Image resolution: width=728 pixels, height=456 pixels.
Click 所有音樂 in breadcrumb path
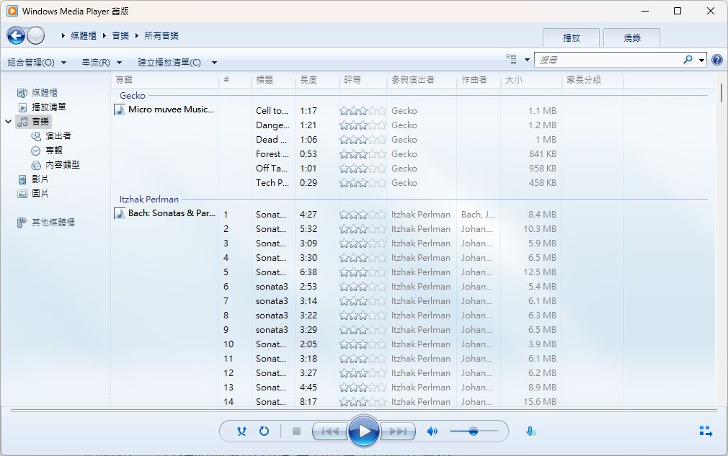pos(161,36)
